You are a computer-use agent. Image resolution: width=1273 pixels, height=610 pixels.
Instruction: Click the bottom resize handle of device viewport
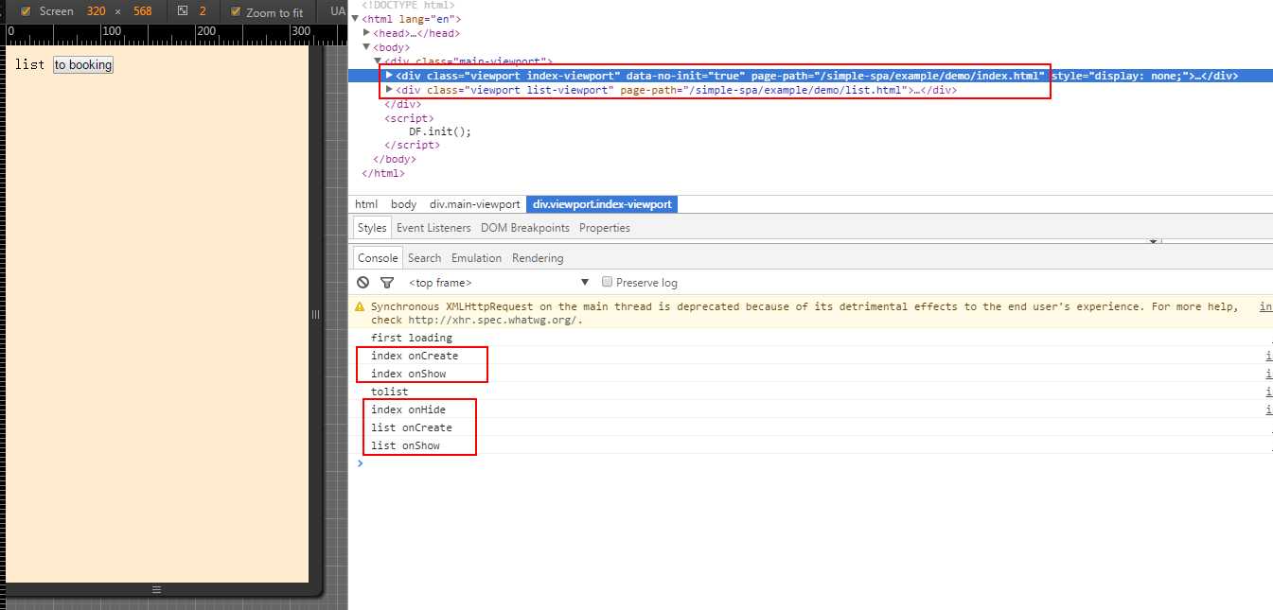(157, 589)
